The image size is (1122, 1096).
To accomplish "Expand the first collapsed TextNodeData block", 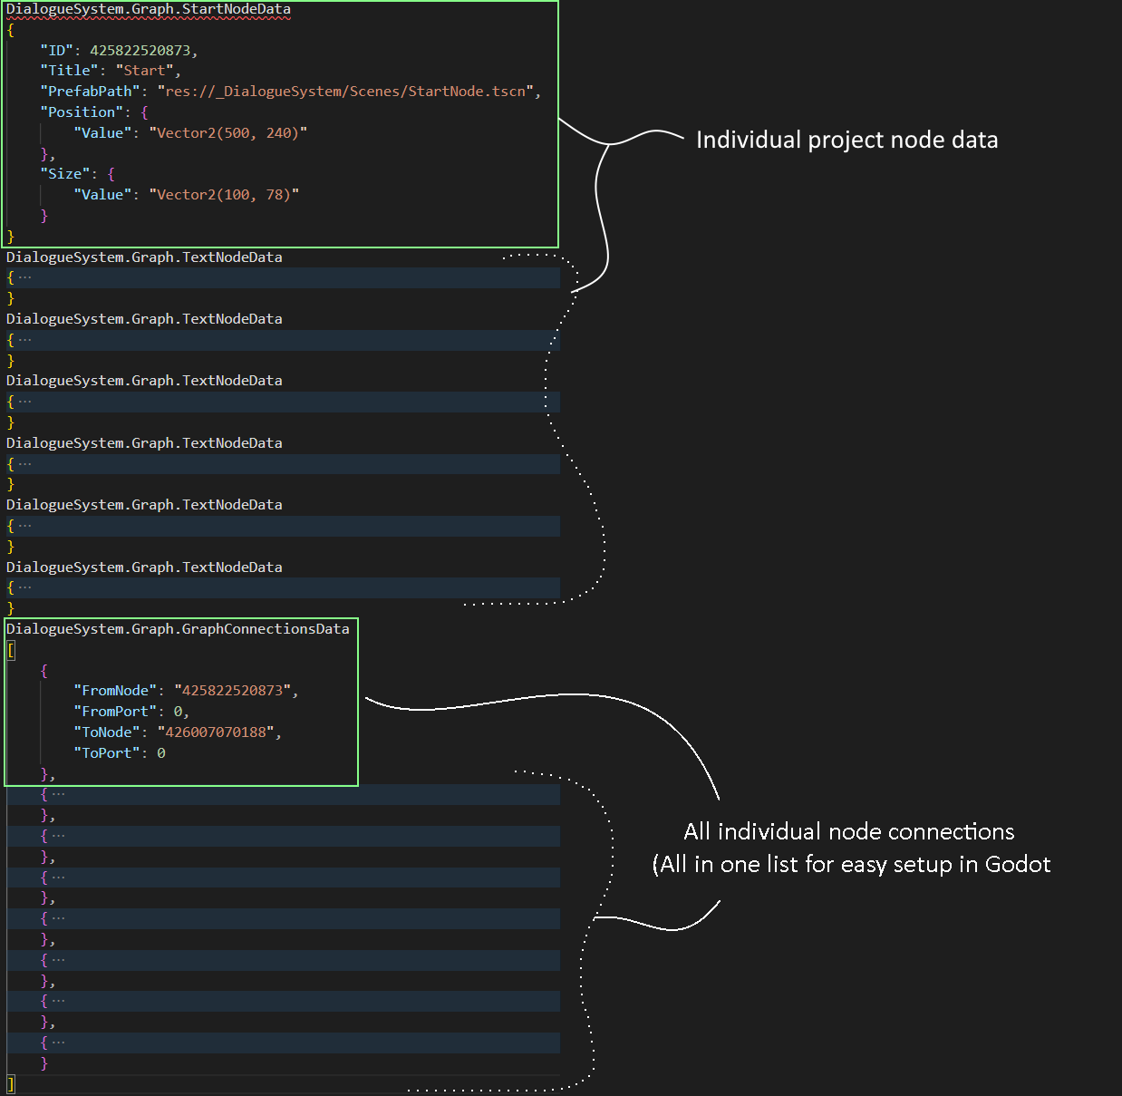I will (24, 276).
